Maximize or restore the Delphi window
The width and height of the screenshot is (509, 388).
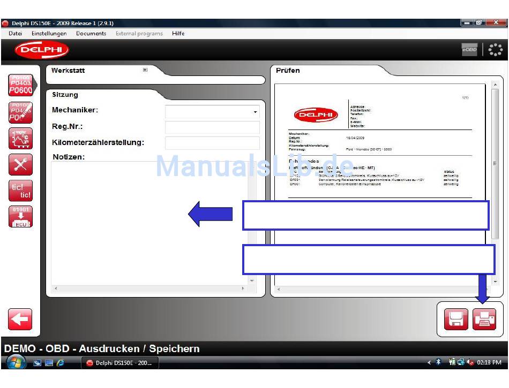(478, 22)
